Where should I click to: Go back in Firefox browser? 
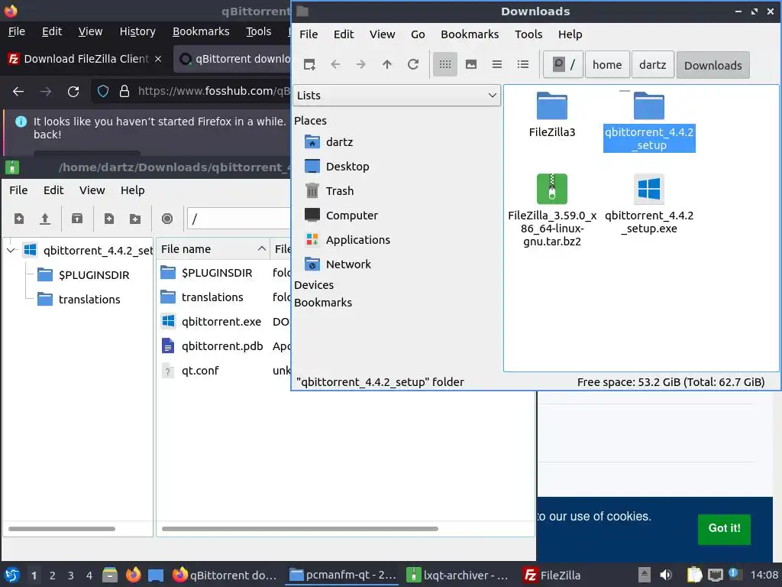pos(18,92)
